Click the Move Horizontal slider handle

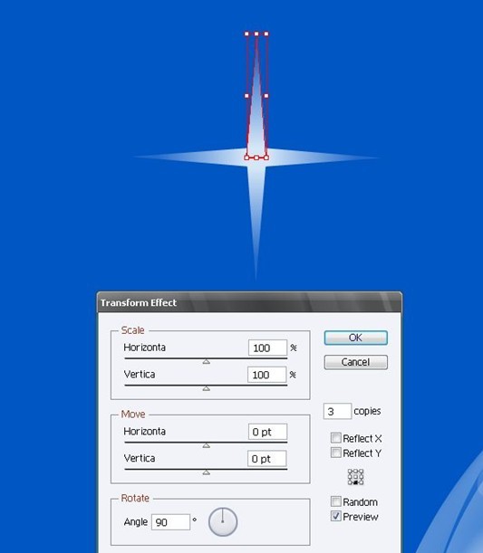[207, 446]
